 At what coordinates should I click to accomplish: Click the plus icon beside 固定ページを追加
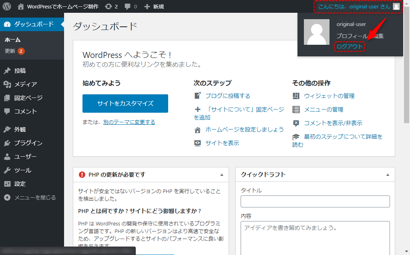(198, 110)
